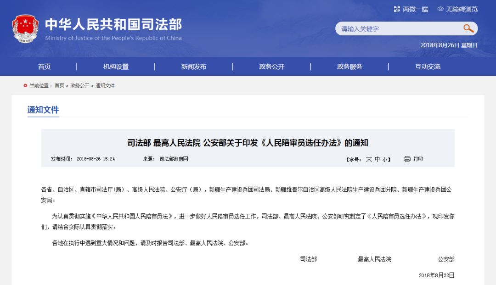Screen dimensions: 496x285
Task: Click the printer icon
Action: coord(407,159)
